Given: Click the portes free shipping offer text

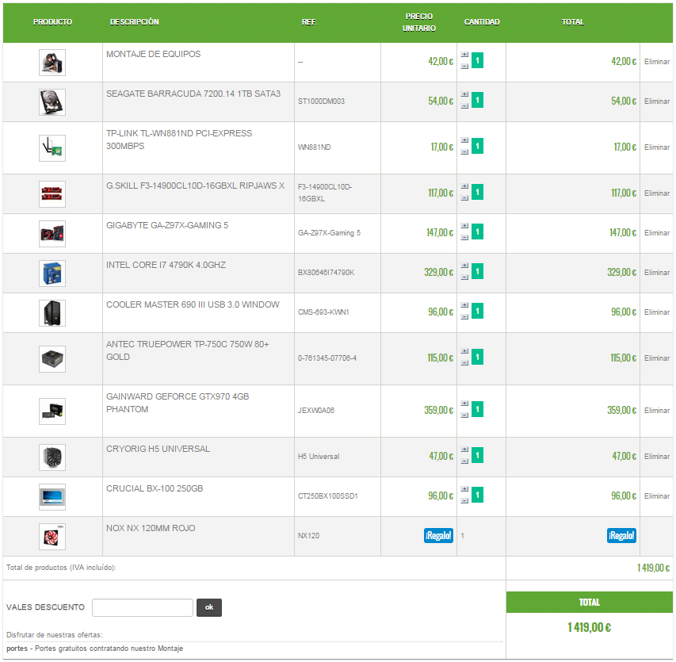Looking at the screenshot, I should tap(95, 649).
